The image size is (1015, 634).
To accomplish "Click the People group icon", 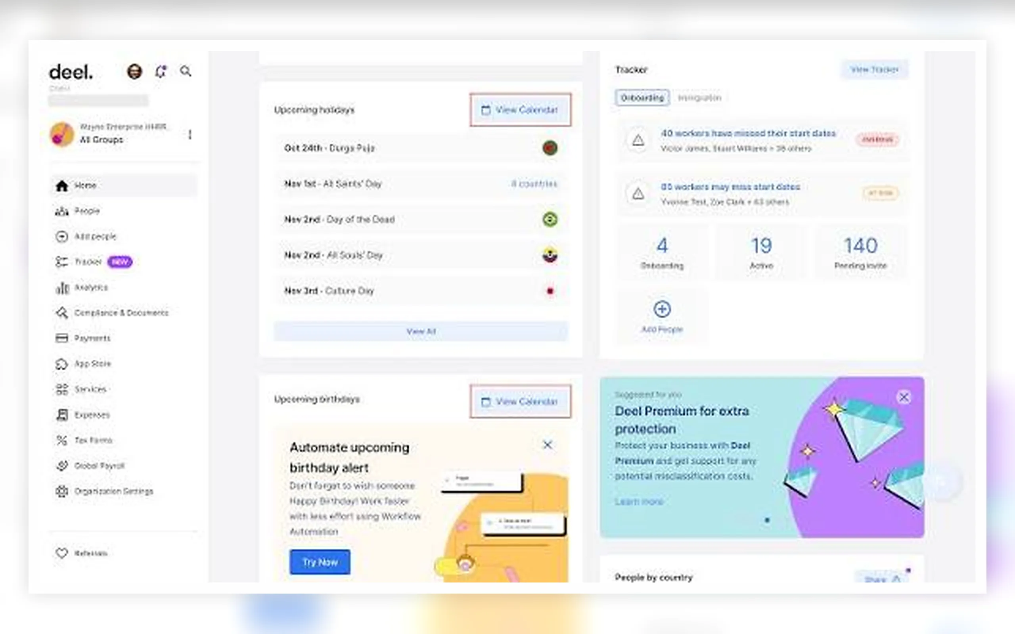I will (62, 211).
